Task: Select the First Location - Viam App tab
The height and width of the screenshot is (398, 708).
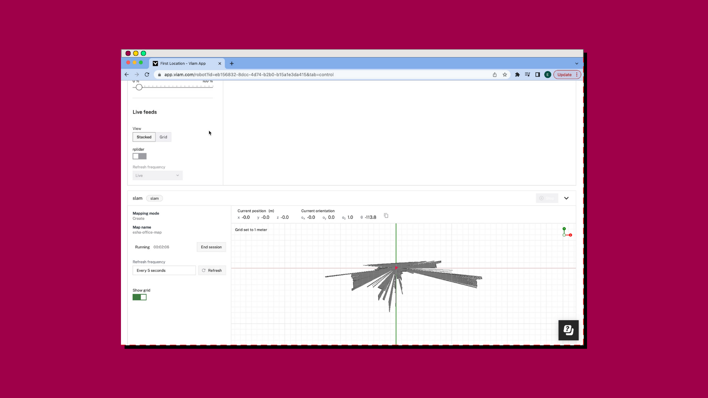Action: [x=183, y=63]
